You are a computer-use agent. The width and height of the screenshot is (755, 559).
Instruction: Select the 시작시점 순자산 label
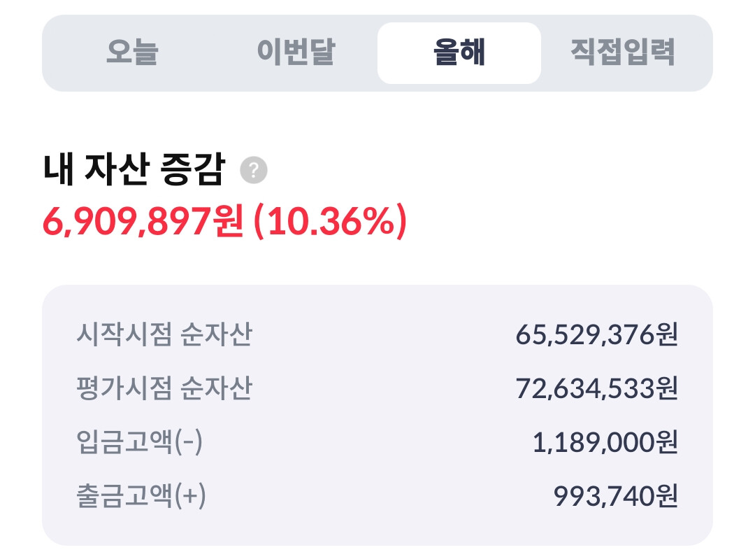(164, 335)
